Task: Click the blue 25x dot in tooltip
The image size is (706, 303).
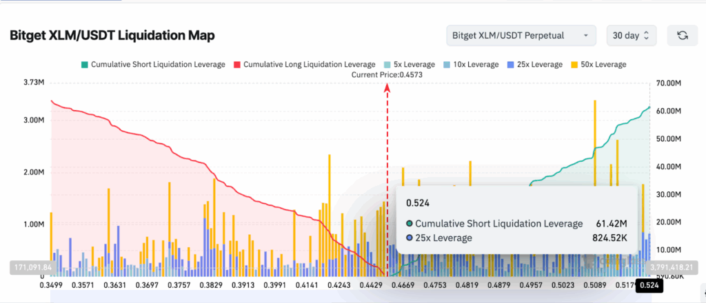Action: (x=409, y=238)
